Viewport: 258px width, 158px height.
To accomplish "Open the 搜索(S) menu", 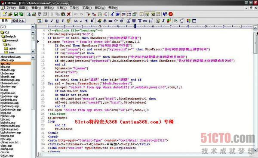I will [x=49, y=8].
